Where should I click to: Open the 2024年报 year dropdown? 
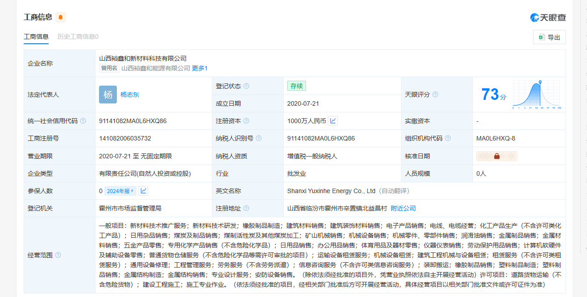(120, 191)
